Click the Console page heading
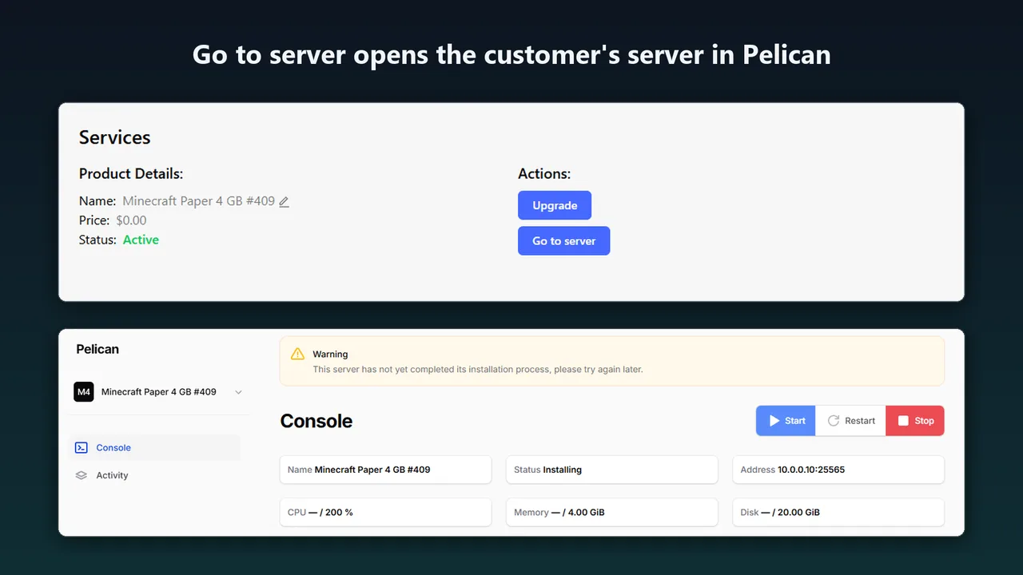The image size is (1023, 575). (x=316, y=421)
